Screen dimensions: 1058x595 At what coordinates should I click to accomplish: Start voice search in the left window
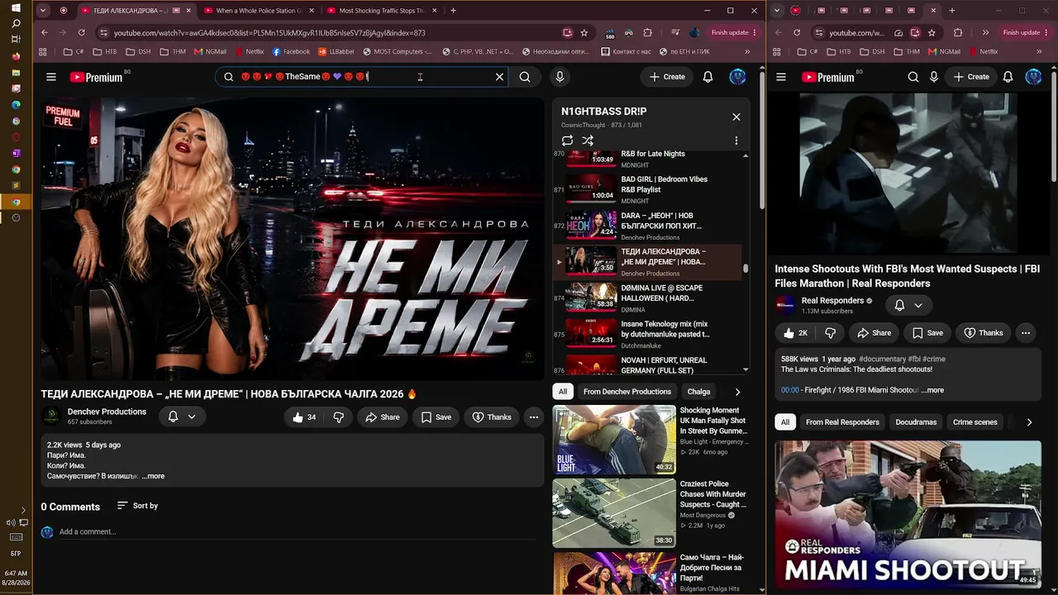[x=560, y=77]
